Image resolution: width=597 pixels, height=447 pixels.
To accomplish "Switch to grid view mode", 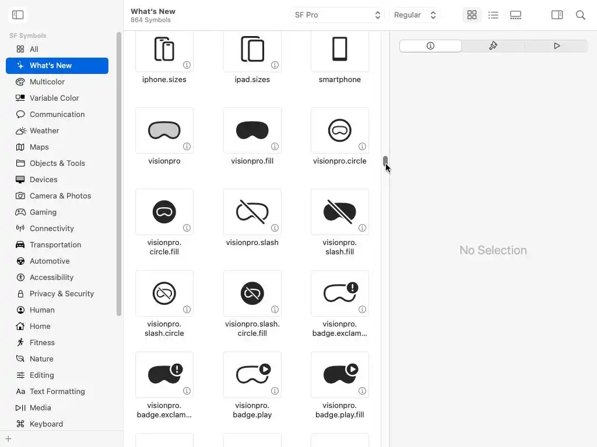I will point(472,15).
